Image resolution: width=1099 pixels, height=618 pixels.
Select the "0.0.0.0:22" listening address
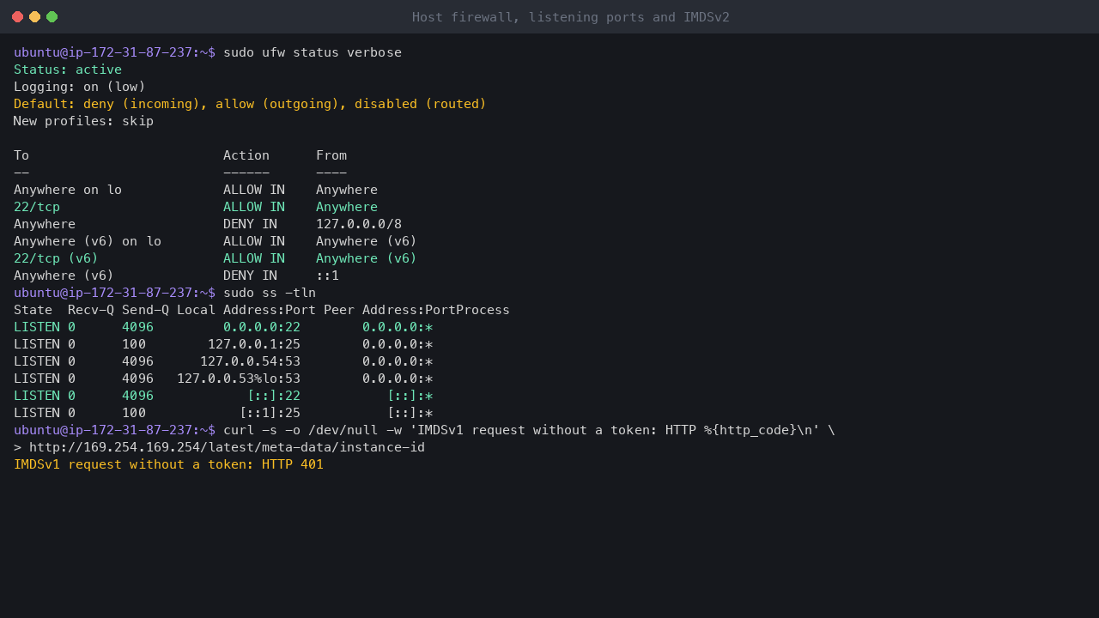pyautogui.click(x=262, y=327)
